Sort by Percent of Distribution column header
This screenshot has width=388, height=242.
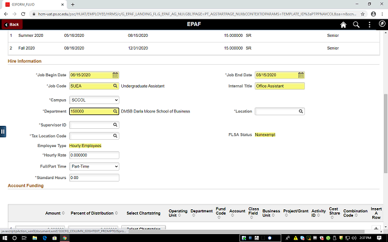pyautogui.click(x=93, y=213)
